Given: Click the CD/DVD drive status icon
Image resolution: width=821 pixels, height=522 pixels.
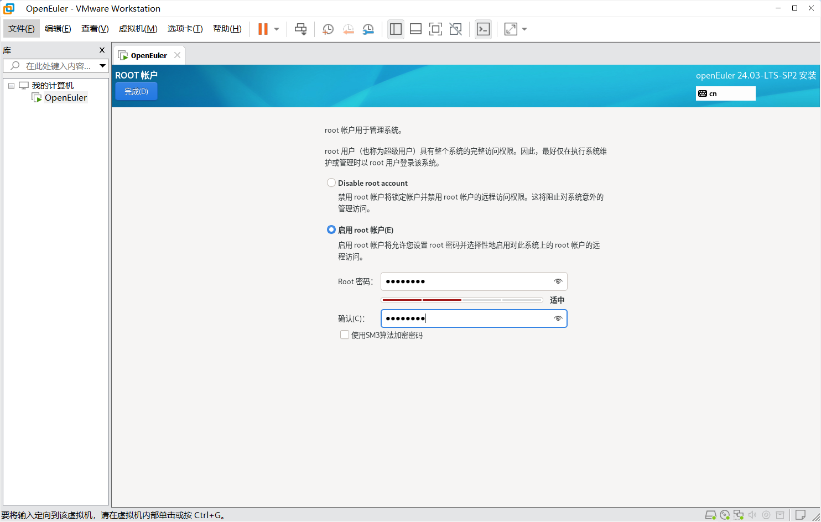Looking at the screenshot, I should [x=725, y=515].
